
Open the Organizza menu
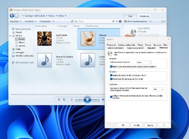[x=15, y=21]
